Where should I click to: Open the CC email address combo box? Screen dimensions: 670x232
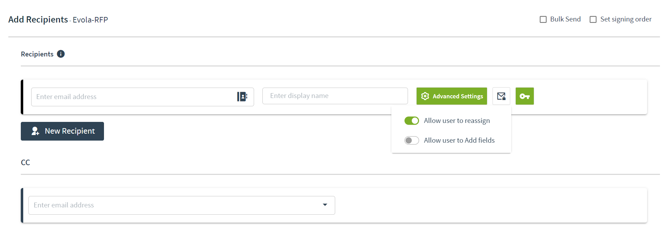[182, 205]
